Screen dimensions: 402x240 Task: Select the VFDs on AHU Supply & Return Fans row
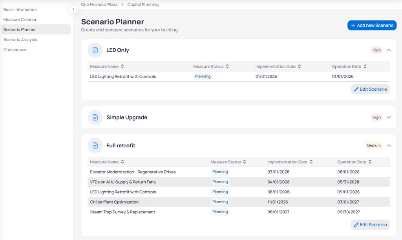[239, 182]
